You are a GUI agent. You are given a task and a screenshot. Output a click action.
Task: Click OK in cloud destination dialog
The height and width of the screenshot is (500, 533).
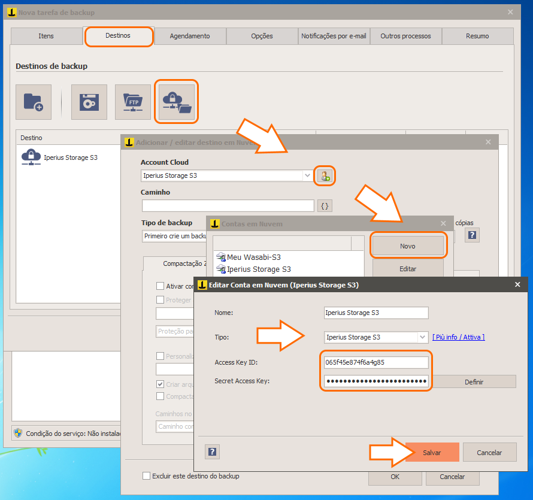pyautogui.click(x=395, y=477)
